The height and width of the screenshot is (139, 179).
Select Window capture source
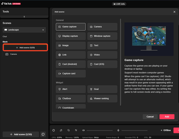coord(102,36)
